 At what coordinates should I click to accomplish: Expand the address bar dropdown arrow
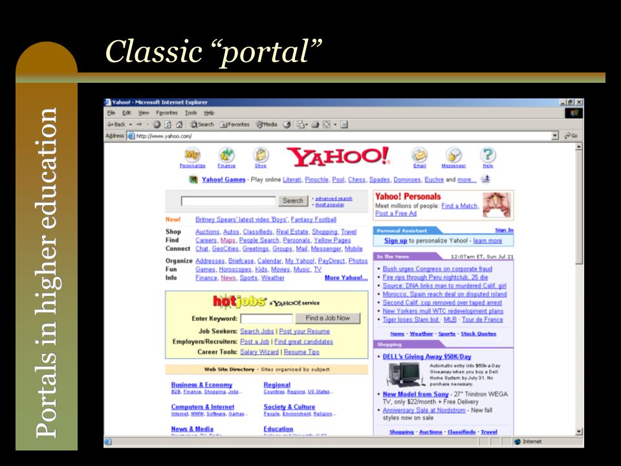555,135
